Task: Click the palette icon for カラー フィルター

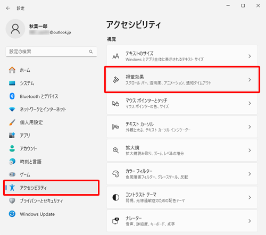Action: (x=116, y=174)
